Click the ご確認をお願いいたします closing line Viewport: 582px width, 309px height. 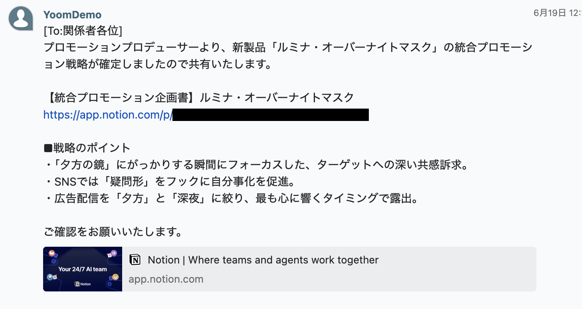click(113, 232)
